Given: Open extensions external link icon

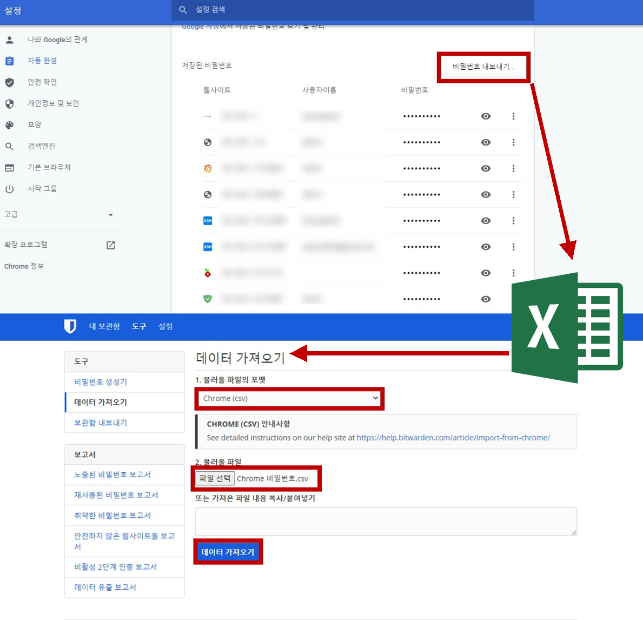Looking at the screenshot, I should [111, 245].
